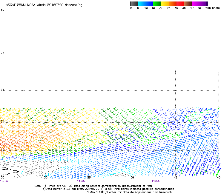The height and width of the screenshot is (194, 221).
Task: Click the green 15-20 knots color band
Action: (157, 4)
